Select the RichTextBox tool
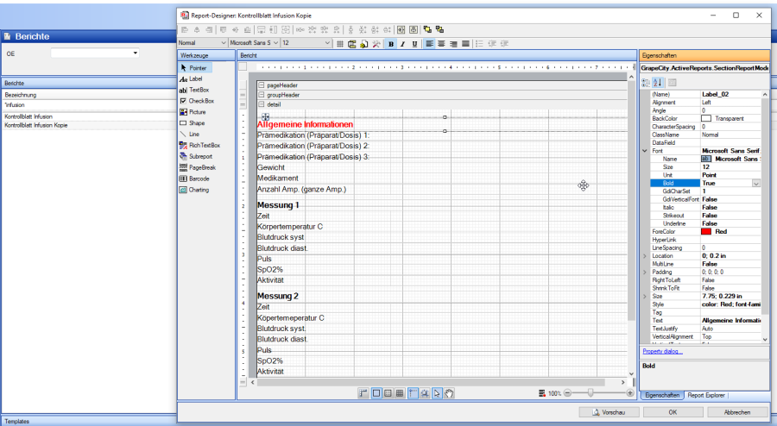Screen dimensions: 777x426 (x=204, y=145)
